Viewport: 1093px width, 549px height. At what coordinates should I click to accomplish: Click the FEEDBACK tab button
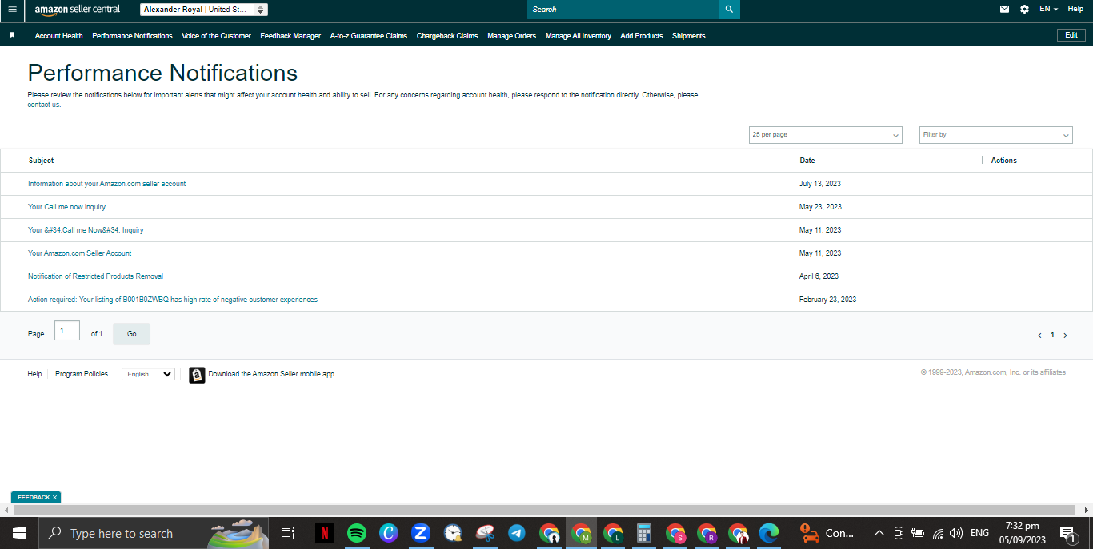pyautogui.click(x=33, y=497)
